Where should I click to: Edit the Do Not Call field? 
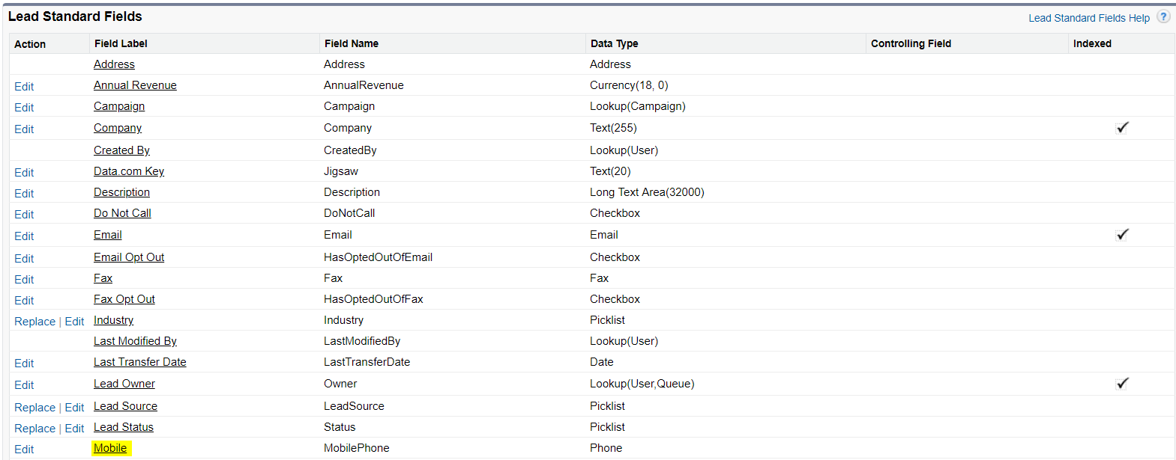(24, 215)
